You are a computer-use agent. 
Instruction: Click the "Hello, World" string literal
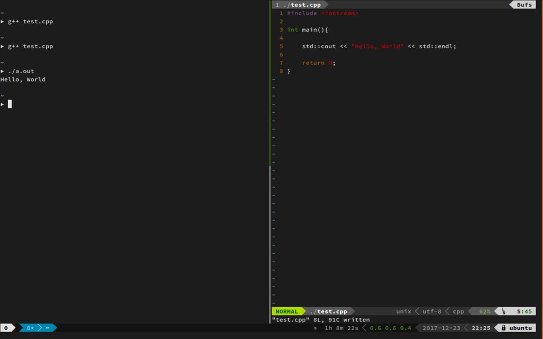[x=377, y=46]
